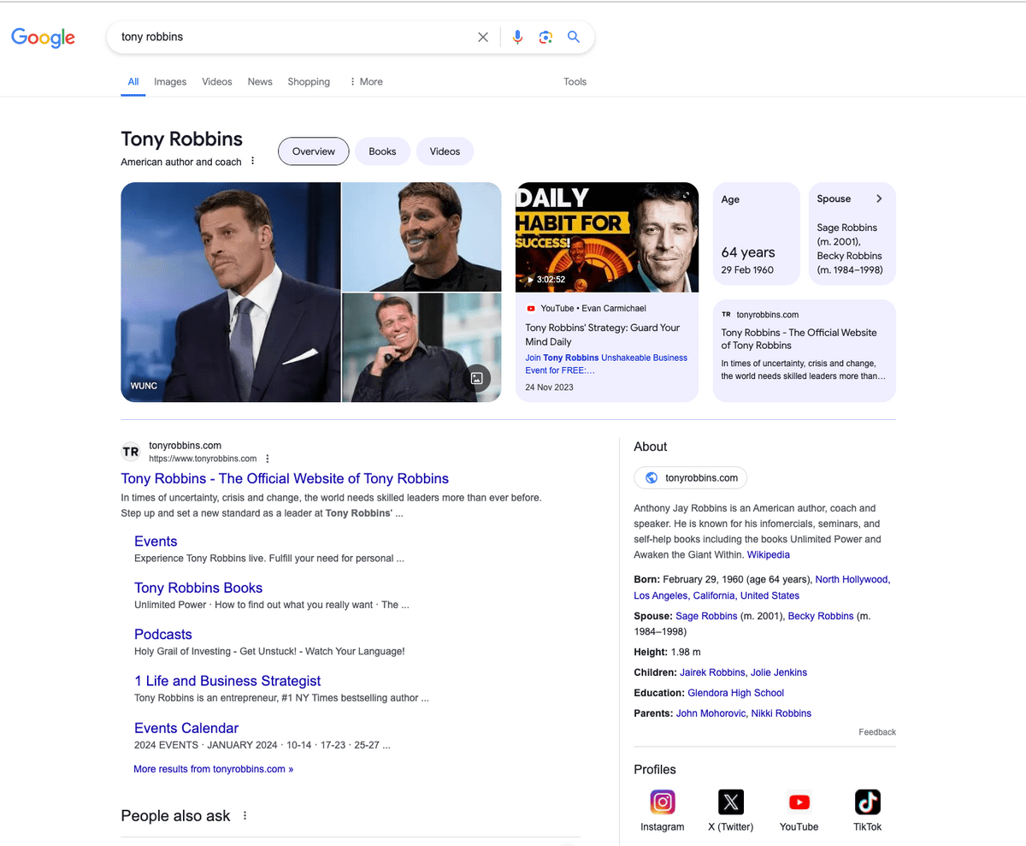Start voice search with microphone icon
The height and width of the screenshot is (846, 1026).
click(517, 37)
